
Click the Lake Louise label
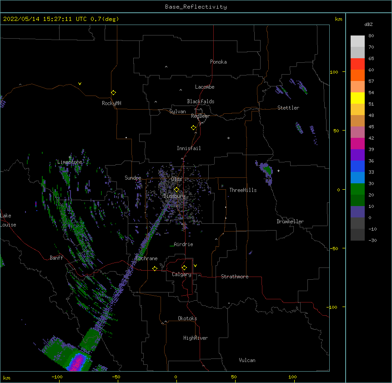8,220
